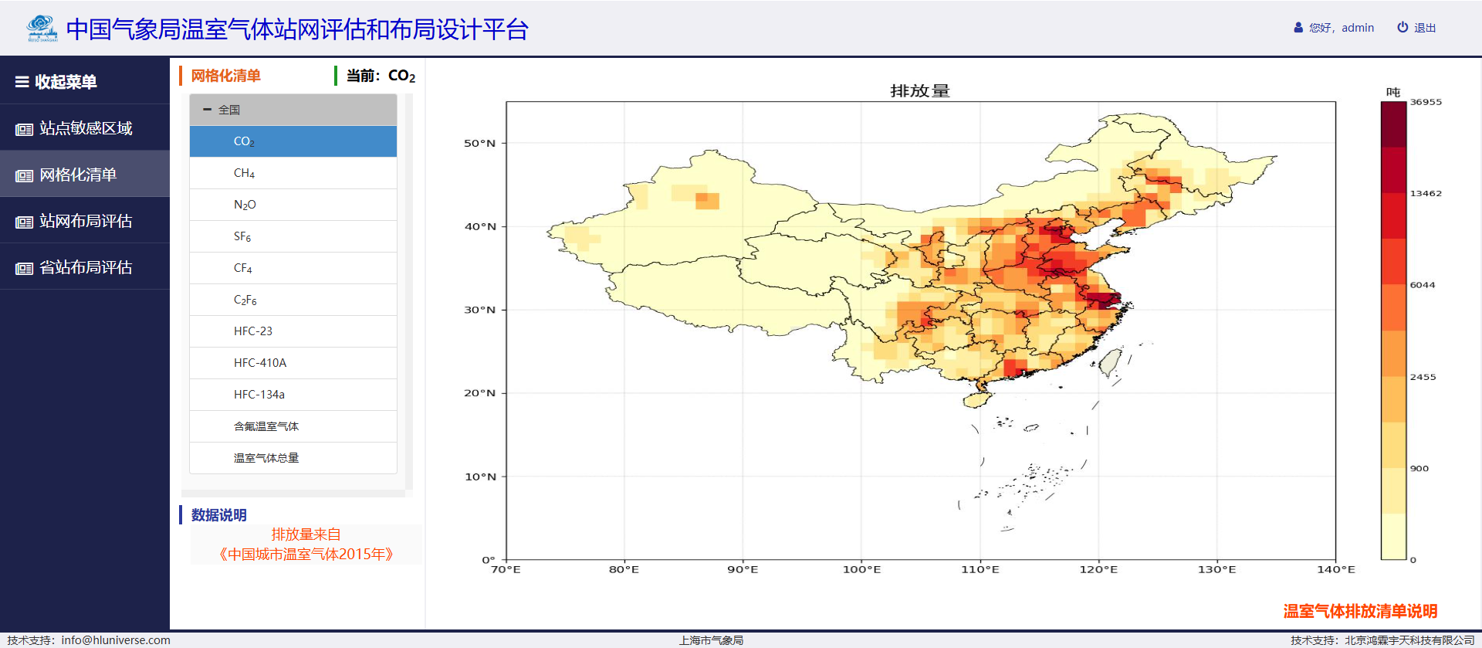Viewport: 1482px width, 648px height.
Task: Click the icon beside 省站布局评估
Action: pos(24,268)
